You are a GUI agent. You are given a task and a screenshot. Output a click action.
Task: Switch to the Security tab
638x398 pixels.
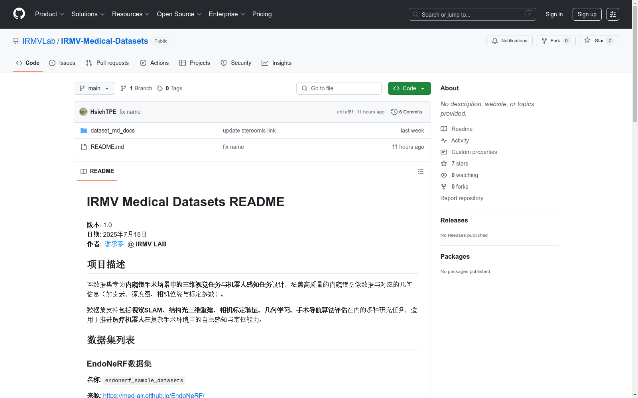click(x=236, y=63)
